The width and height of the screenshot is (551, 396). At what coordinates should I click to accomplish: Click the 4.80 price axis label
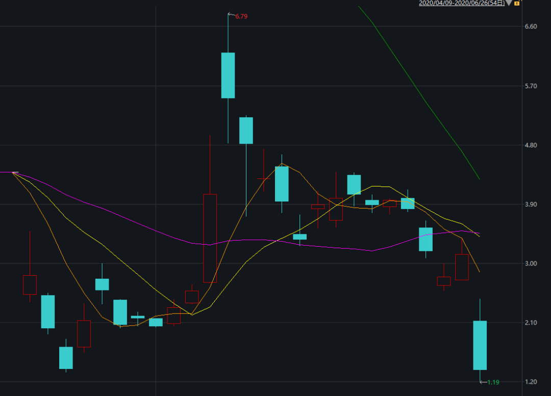coord(531,145)
